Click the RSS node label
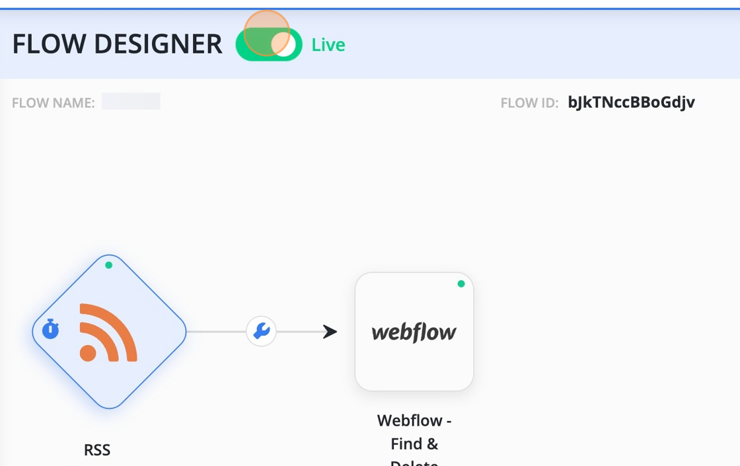The width and height of the screenshot is (740, 466). [x=96, y=450]
